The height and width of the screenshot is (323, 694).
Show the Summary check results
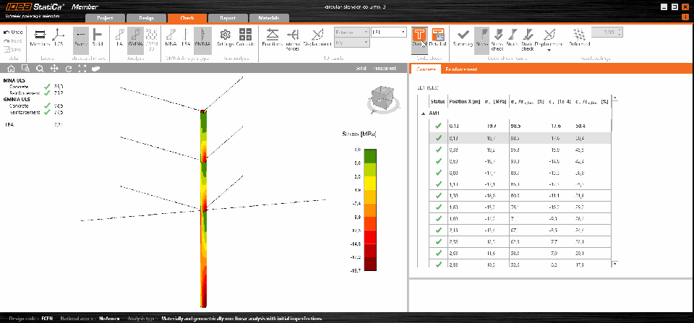(463, 38)
